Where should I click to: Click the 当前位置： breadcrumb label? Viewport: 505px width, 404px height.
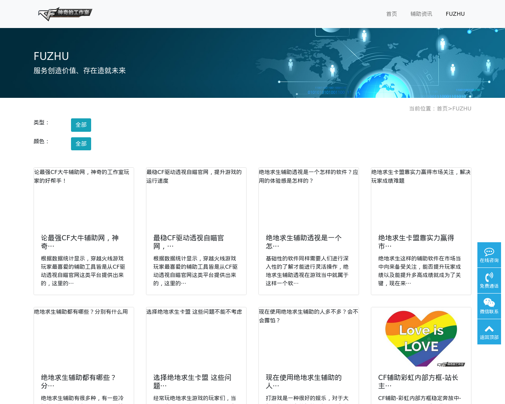click(423, 108)
